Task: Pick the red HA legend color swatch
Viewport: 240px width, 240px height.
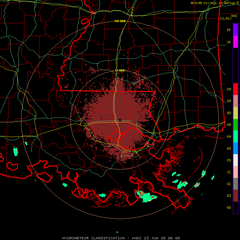Action: [235, 89]
